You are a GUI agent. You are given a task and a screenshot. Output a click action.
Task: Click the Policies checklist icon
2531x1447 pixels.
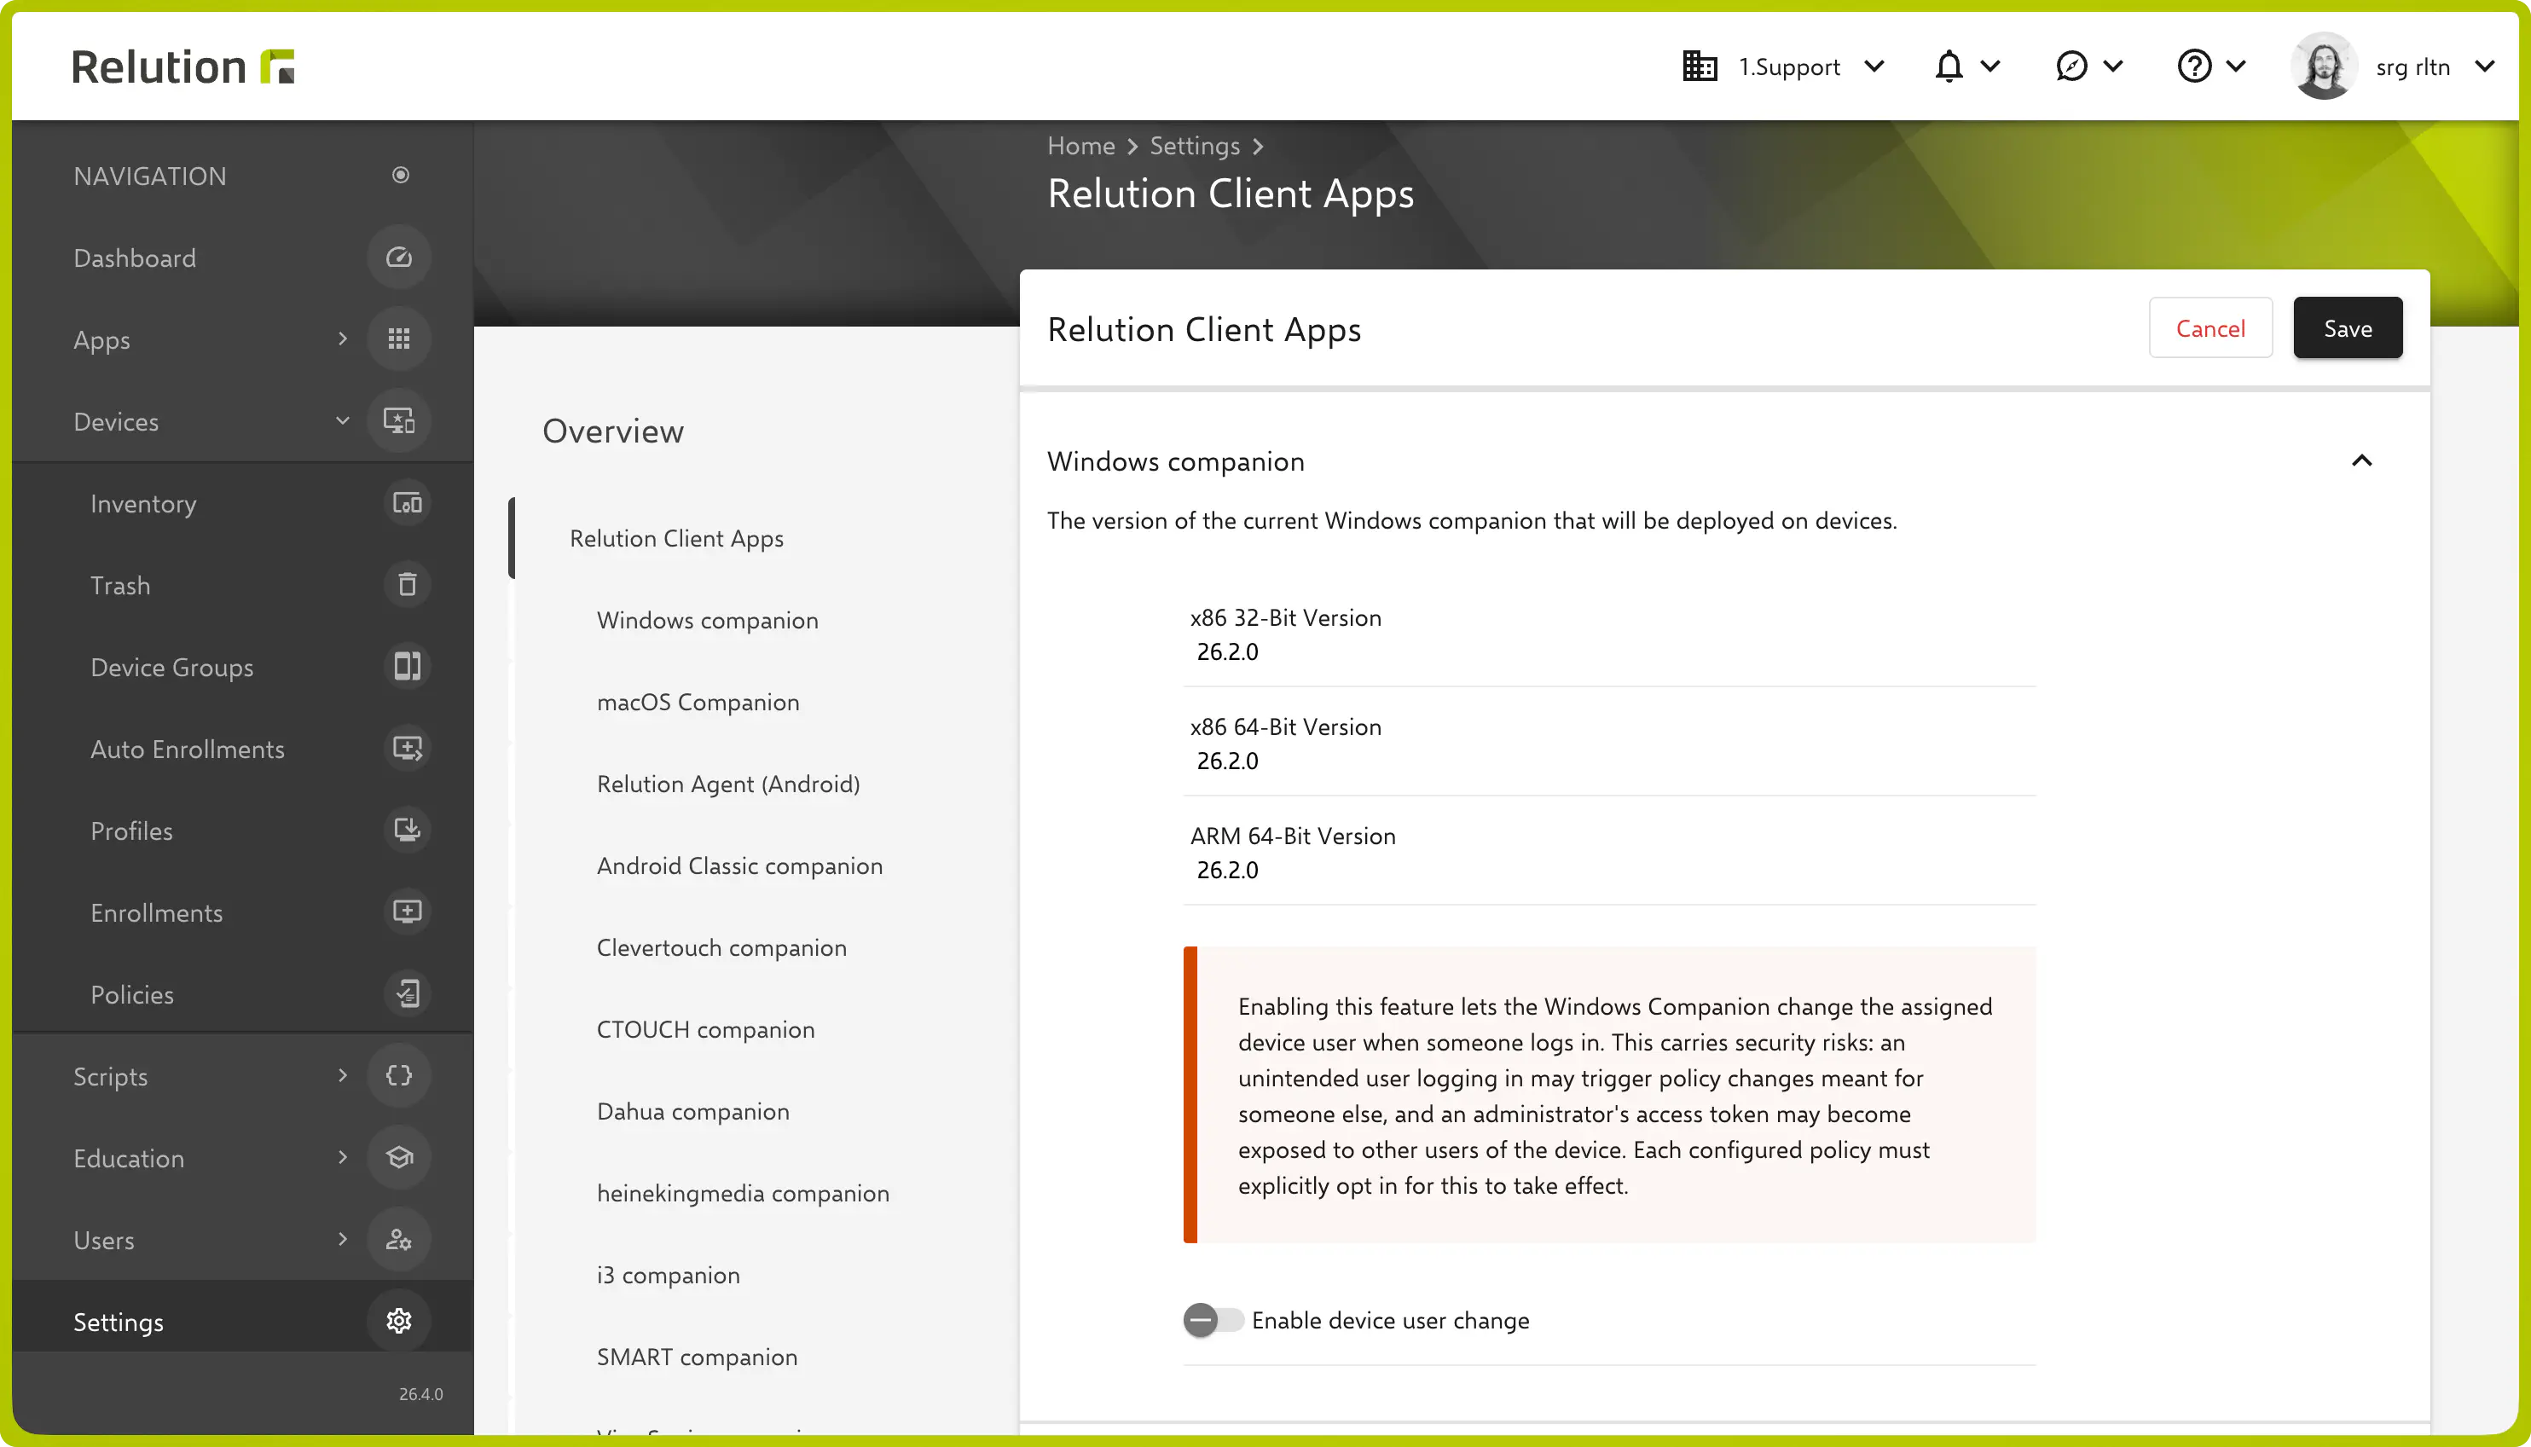(407, 994)
